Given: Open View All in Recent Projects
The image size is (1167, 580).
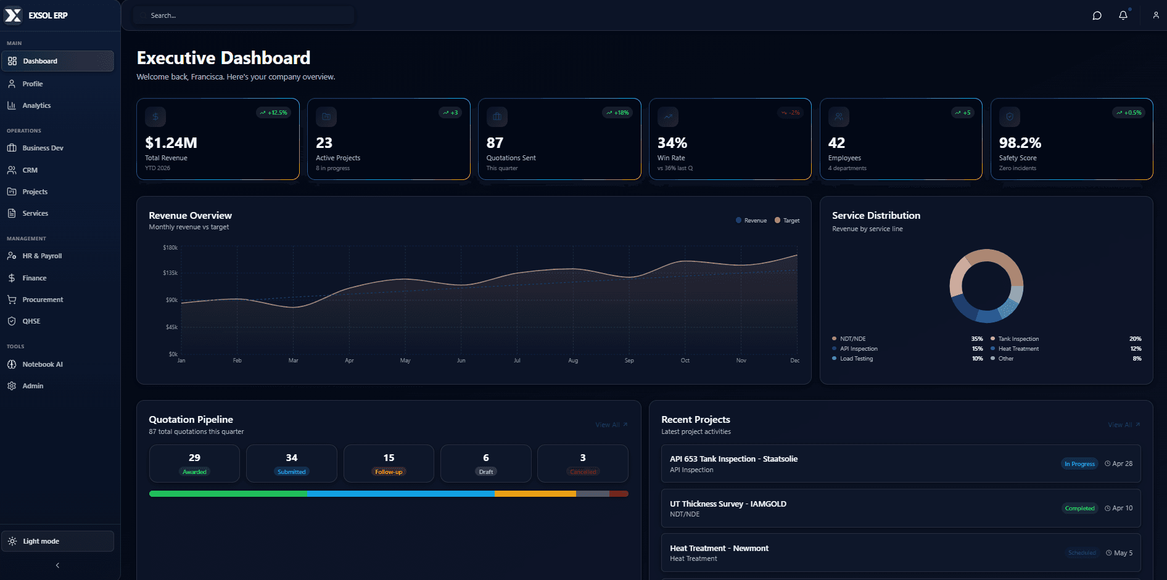Looking at the screenshot, I should click(1124, 425).
